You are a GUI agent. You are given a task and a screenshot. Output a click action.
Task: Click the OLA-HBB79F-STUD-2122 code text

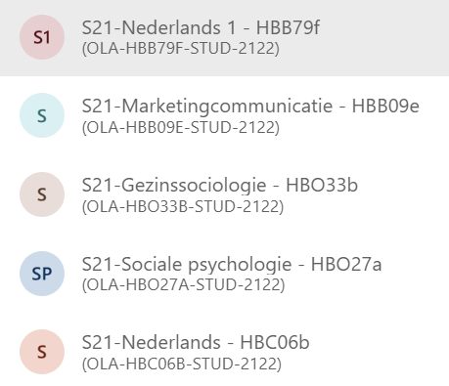point(181,49)
